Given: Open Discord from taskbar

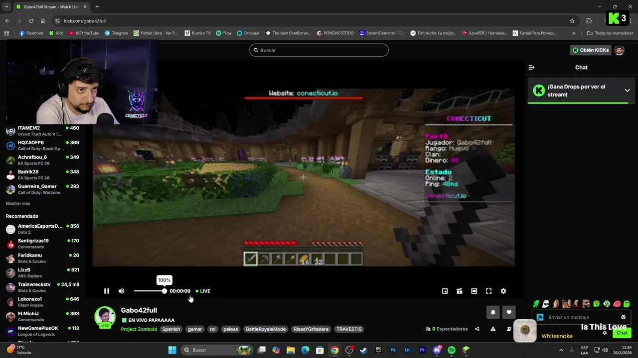Looking at the screenshot, I should click(437, 350).
